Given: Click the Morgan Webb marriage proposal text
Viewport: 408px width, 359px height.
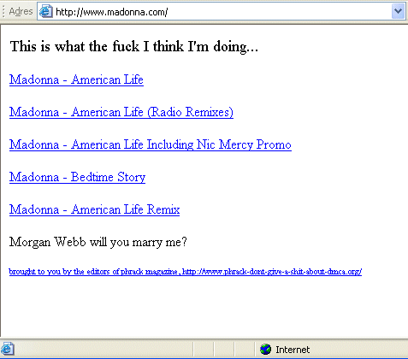Looking at the screenshot, I should (x=98, y=242).
